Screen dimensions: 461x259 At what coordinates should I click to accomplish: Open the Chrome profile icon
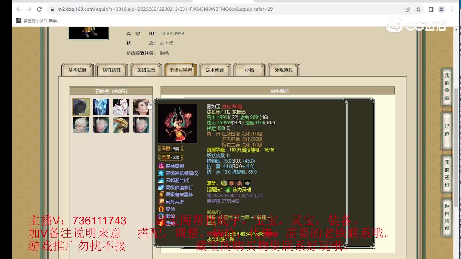(x=441, y=9)
